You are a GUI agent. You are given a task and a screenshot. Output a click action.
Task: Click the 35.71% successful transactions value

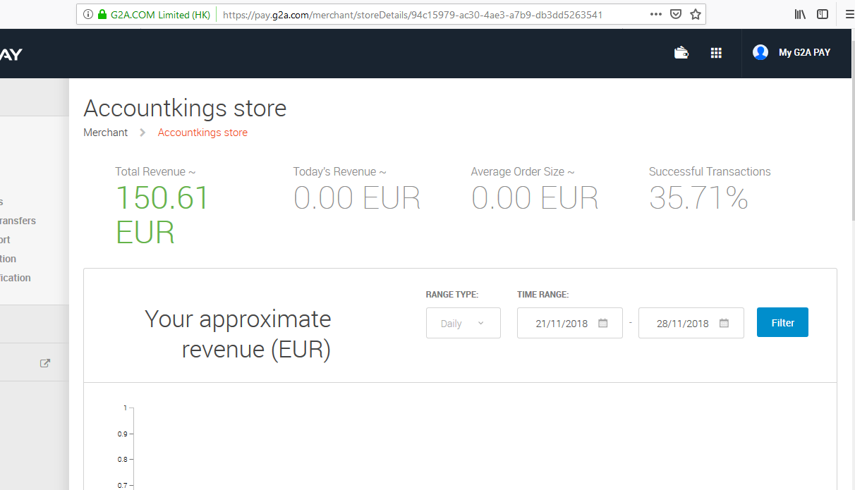click(x=698, y=198)
